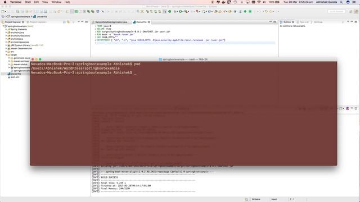The width and height of the screenshot is (360, 202).
Task: Open the Outline view menu arrow
Action: [x=348, y=22]
